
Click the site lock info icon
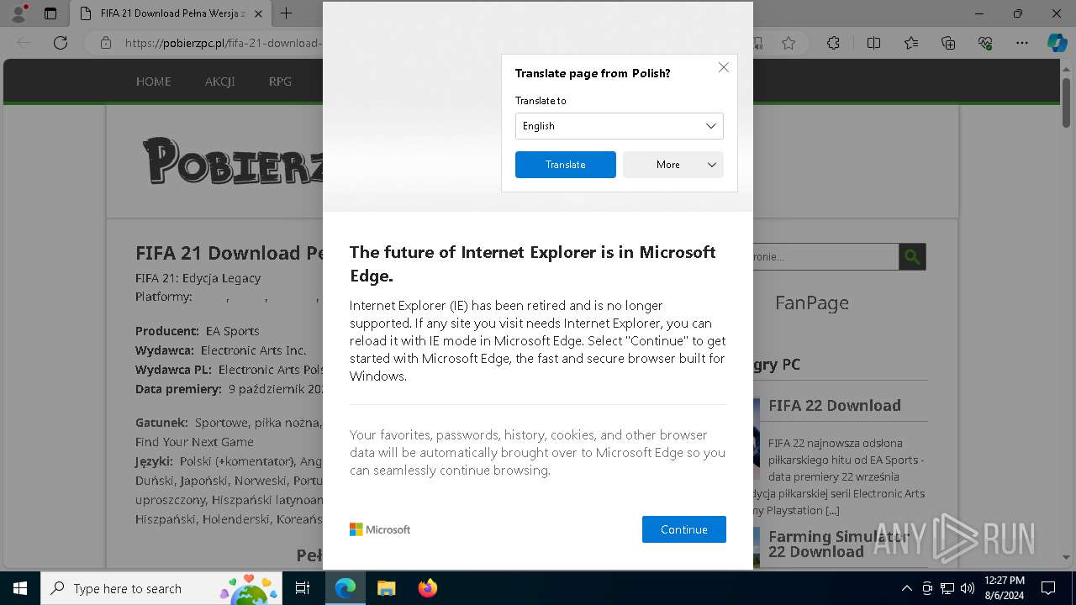tap(105, 43)
